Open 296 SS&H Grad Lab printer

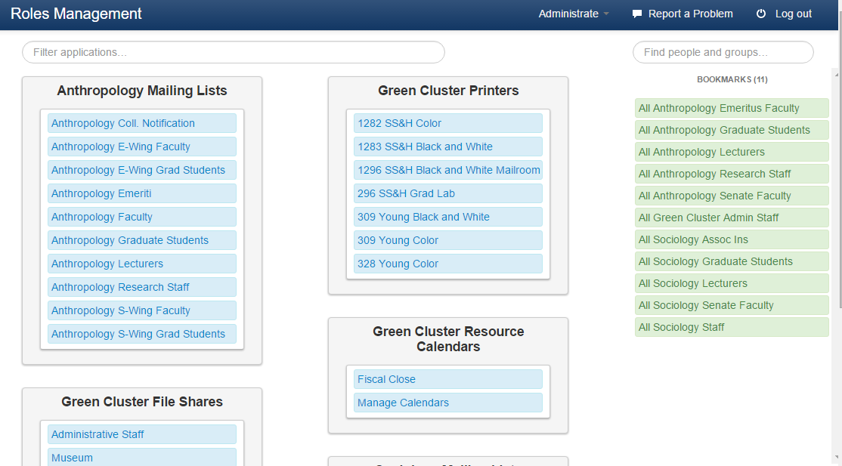[x=406, y=193]
